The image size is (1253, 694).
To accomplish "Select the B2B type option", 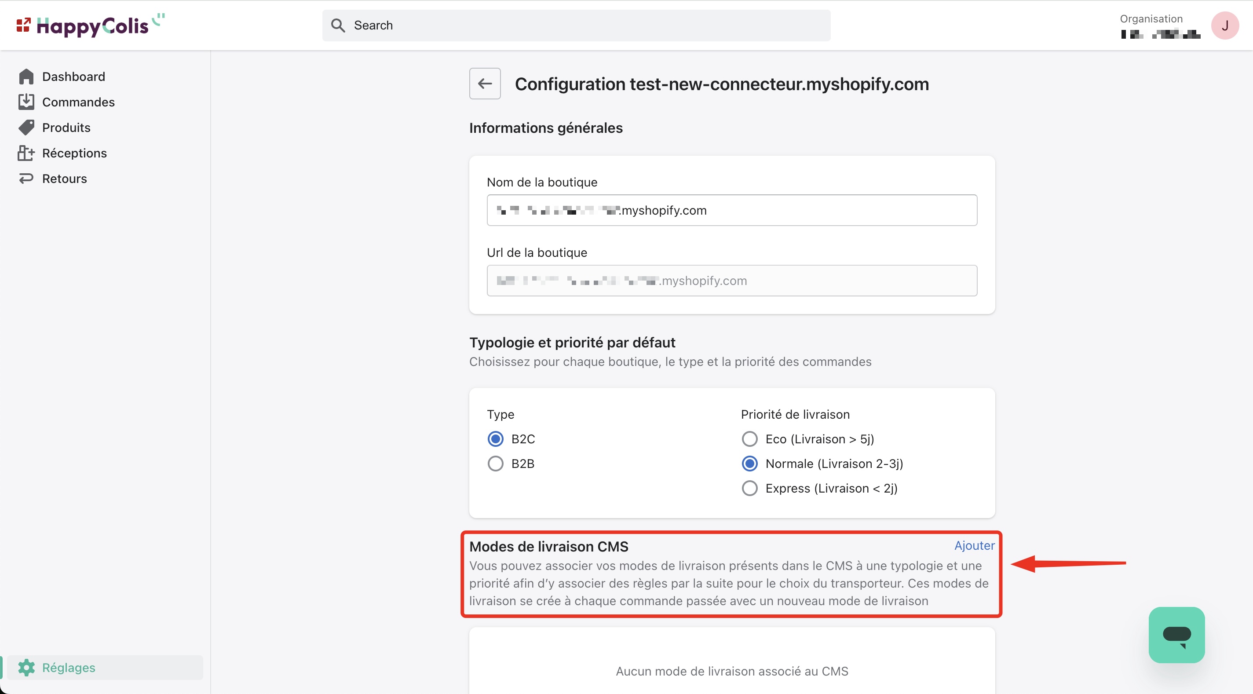I will (496, 464).
